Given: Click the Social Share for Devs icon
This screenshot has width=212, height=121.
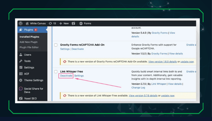Looking at the screenshot, I should coord(21,89).
